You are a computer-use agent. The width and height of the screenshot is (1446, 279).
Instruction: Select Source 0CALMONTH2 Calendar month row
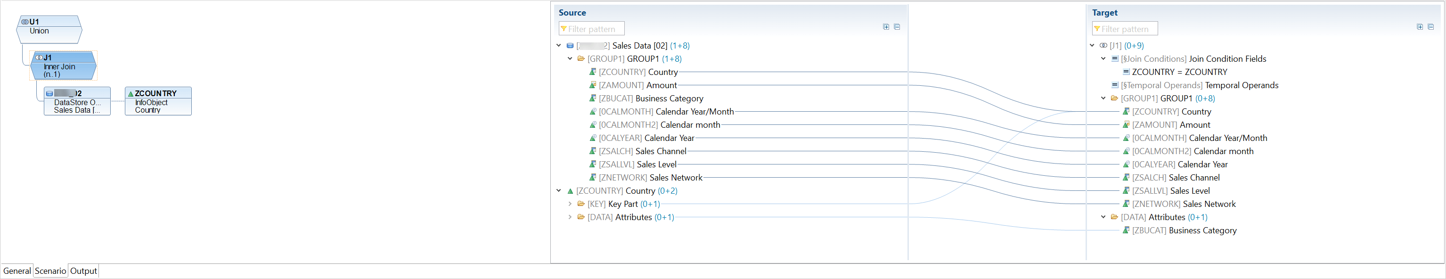coord(654,124)
